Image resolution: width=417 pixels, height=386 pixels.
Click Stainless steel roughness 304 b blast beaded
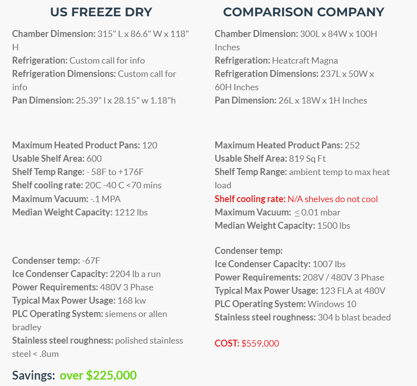(x=303, y=317)
